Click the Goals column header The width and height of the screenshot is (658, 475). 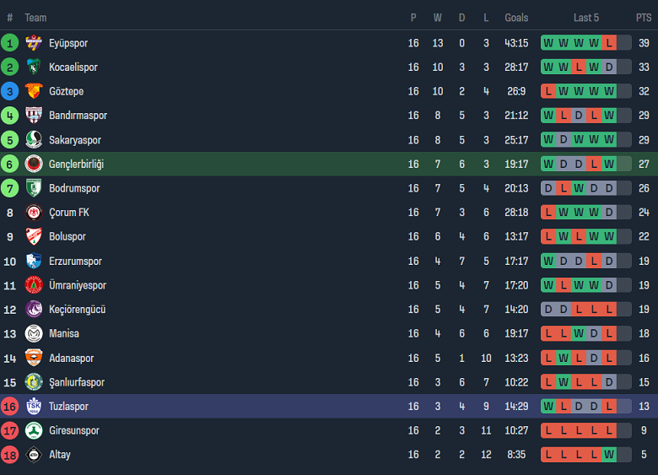tap(516, 18)
